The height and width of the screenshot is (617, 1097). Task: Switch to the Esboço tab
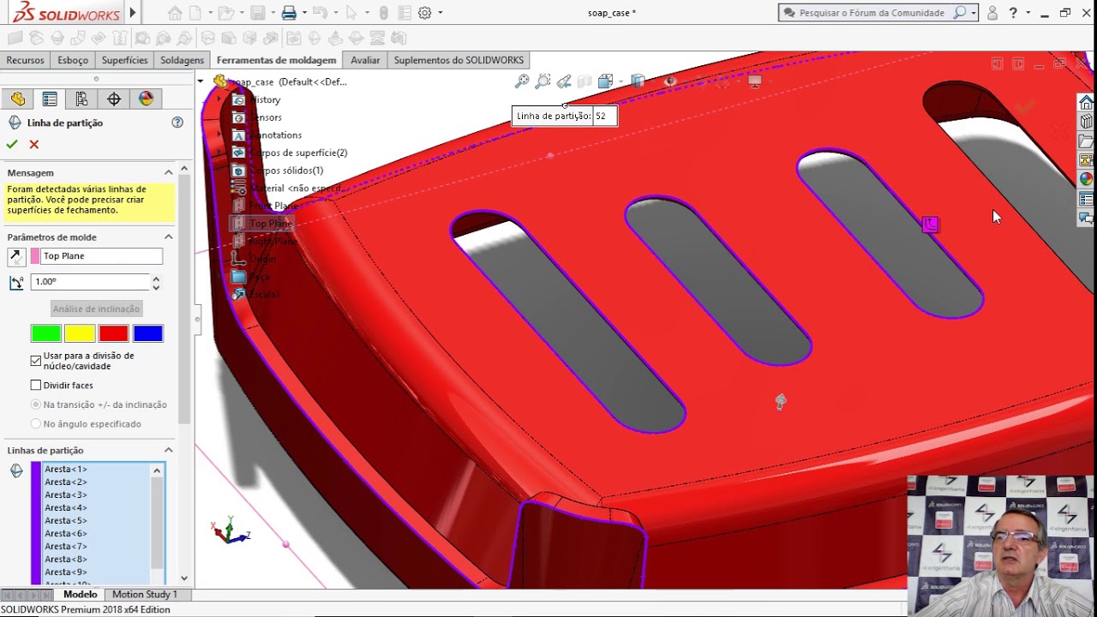click(x=73, y=60)
